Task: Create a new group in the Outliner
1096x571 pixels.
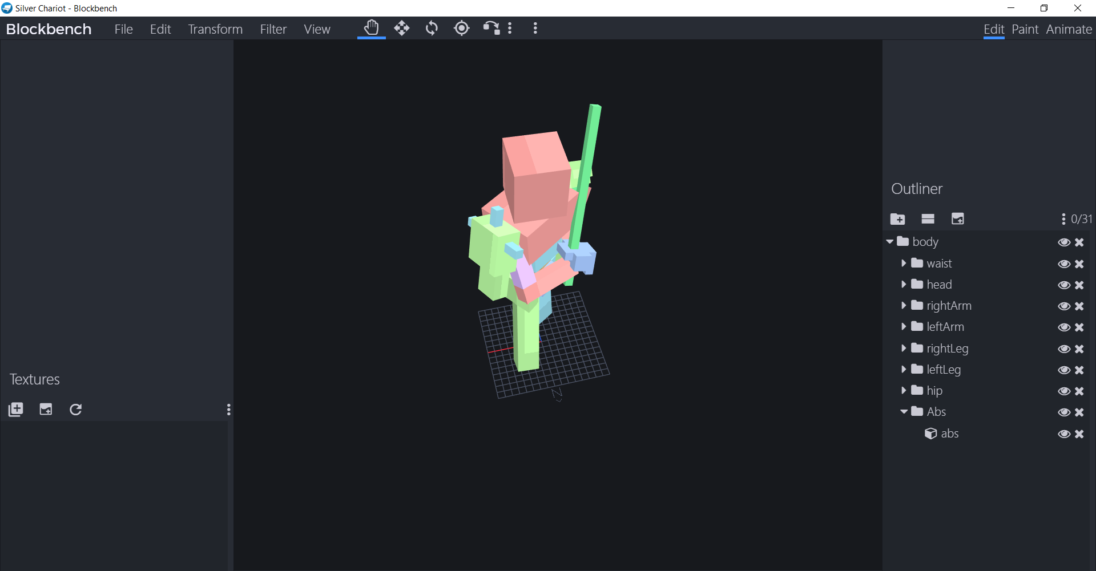Action: (x=897, y=218)
